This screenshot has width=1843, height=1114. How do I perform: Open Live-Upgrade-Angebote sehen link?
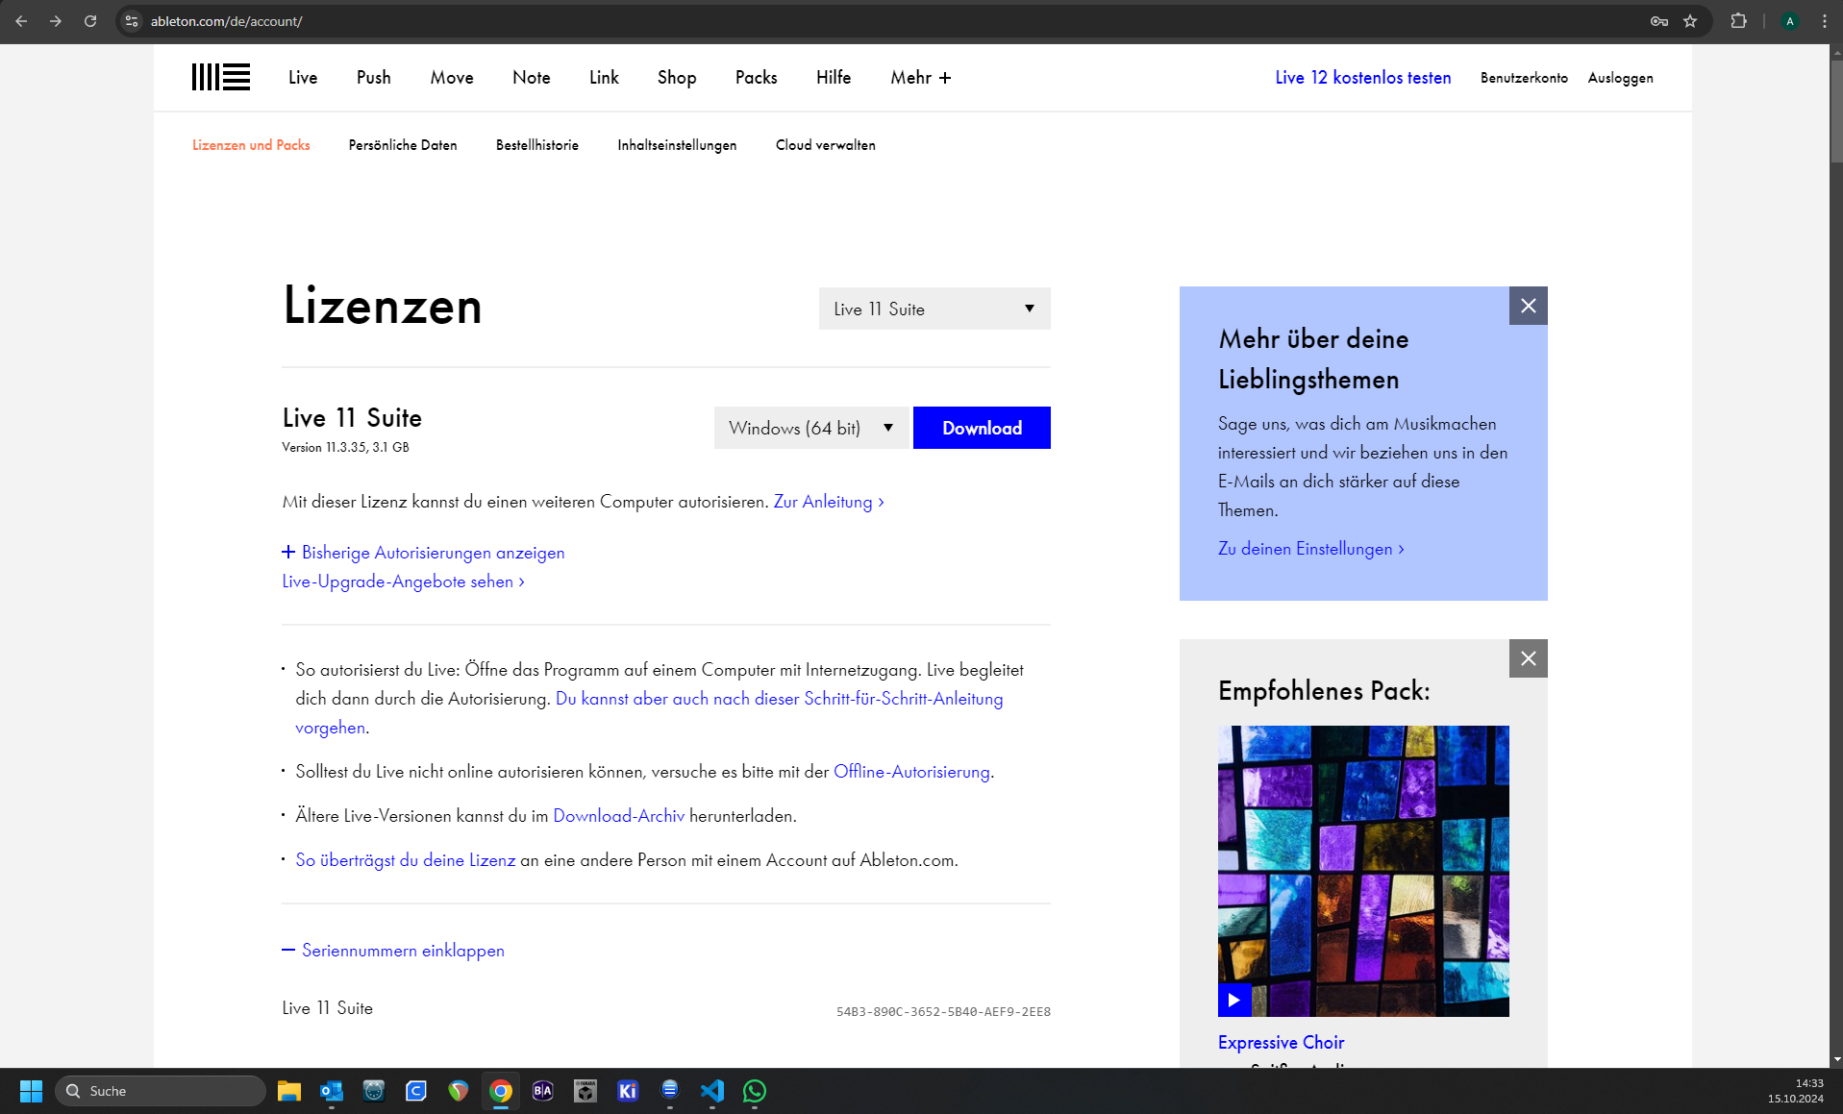[x=403, y=582]
